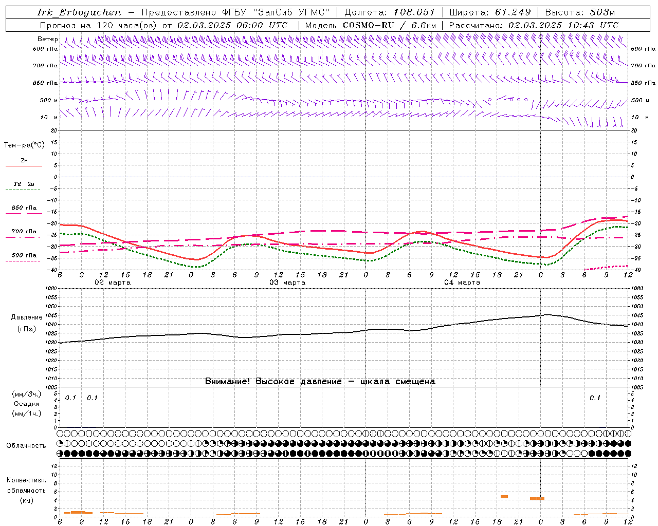The width and height of the screenshot is (658, 526).
Task: Click the Осадки panel label
Action: pyautogui.click(x=26, y=404)
